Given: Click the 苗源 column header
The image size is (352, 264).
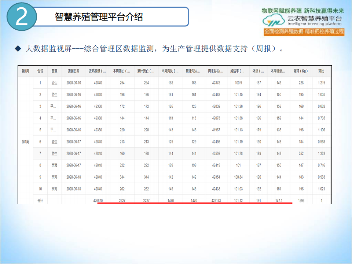Looking at the screenshot, I should point(54,71).
